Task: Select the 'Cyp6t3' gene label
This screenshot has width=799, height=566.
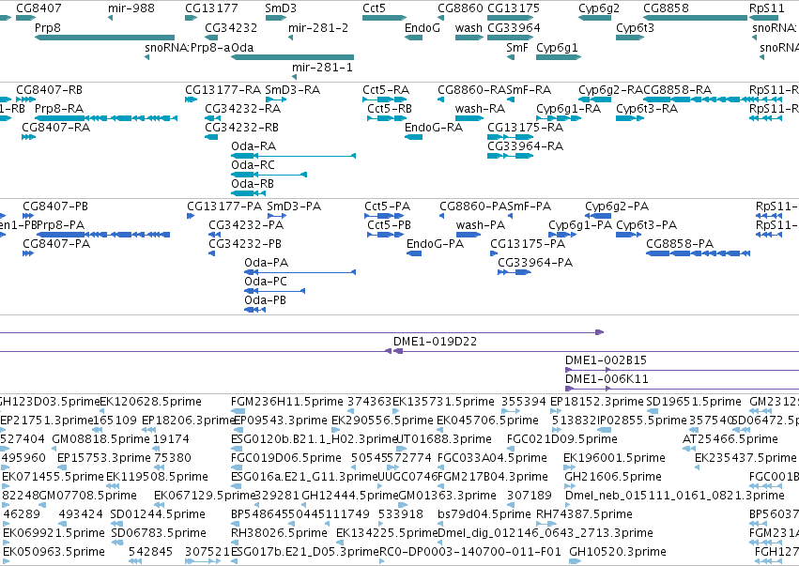Action: pos(635,27)
